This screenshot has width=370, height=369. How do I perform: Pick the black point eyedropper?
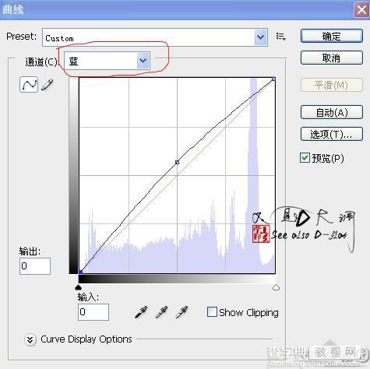click(141, 312)
